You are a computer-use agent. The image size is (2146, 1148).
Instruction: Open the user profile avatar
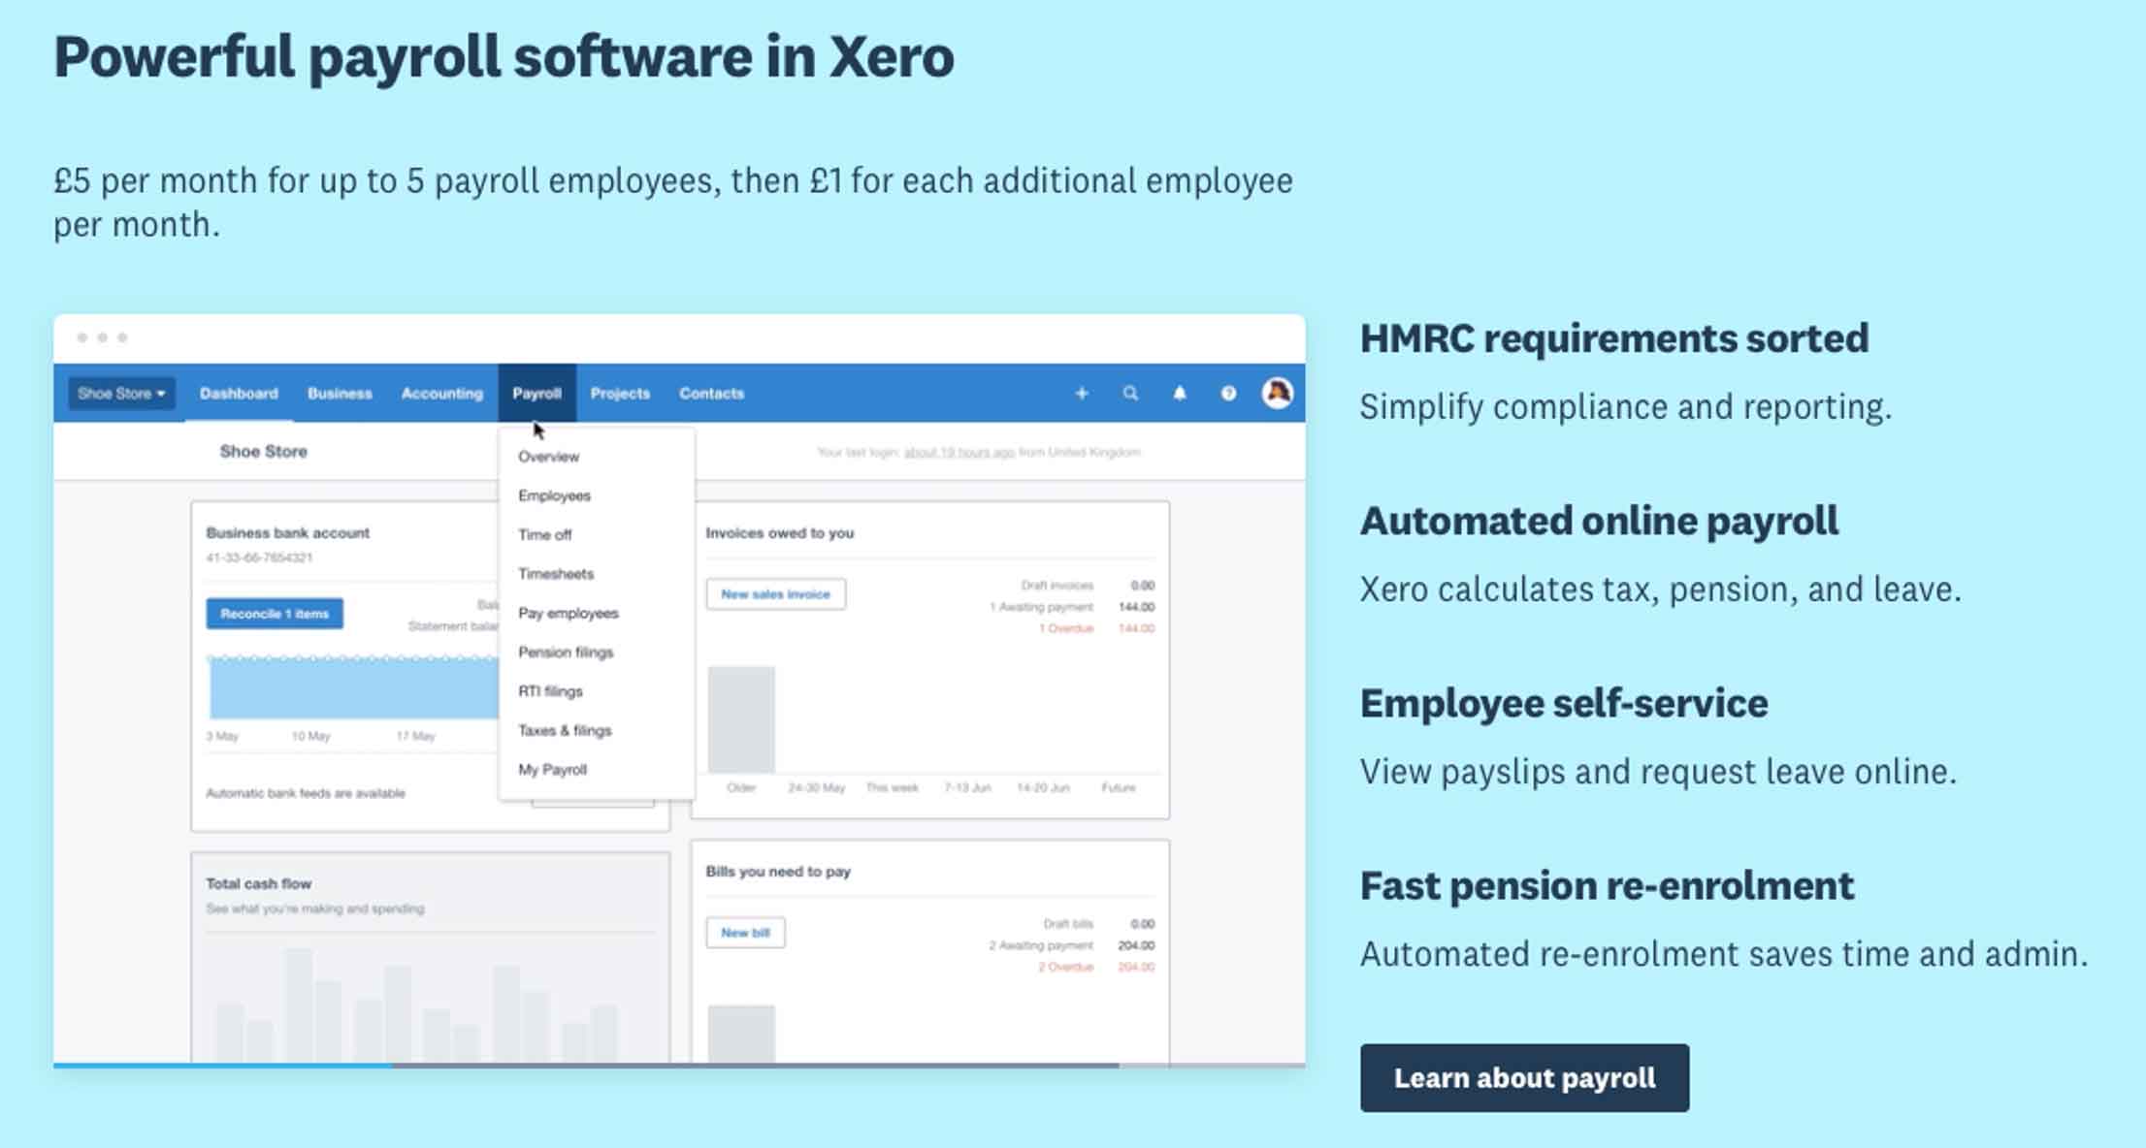1277,393
